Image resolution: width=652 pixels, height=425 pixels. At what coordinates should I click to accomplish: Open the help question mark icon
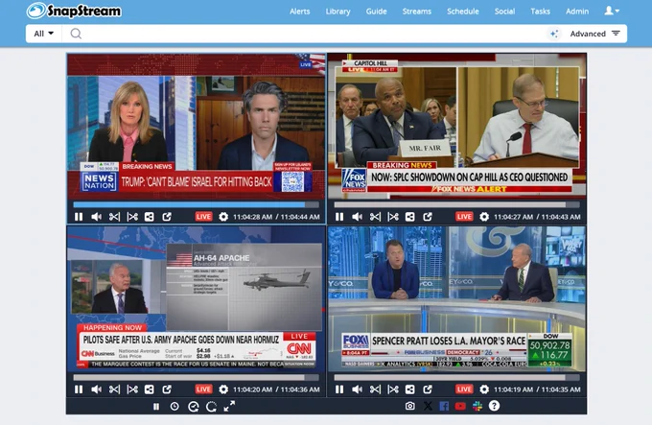coord(494,406)
